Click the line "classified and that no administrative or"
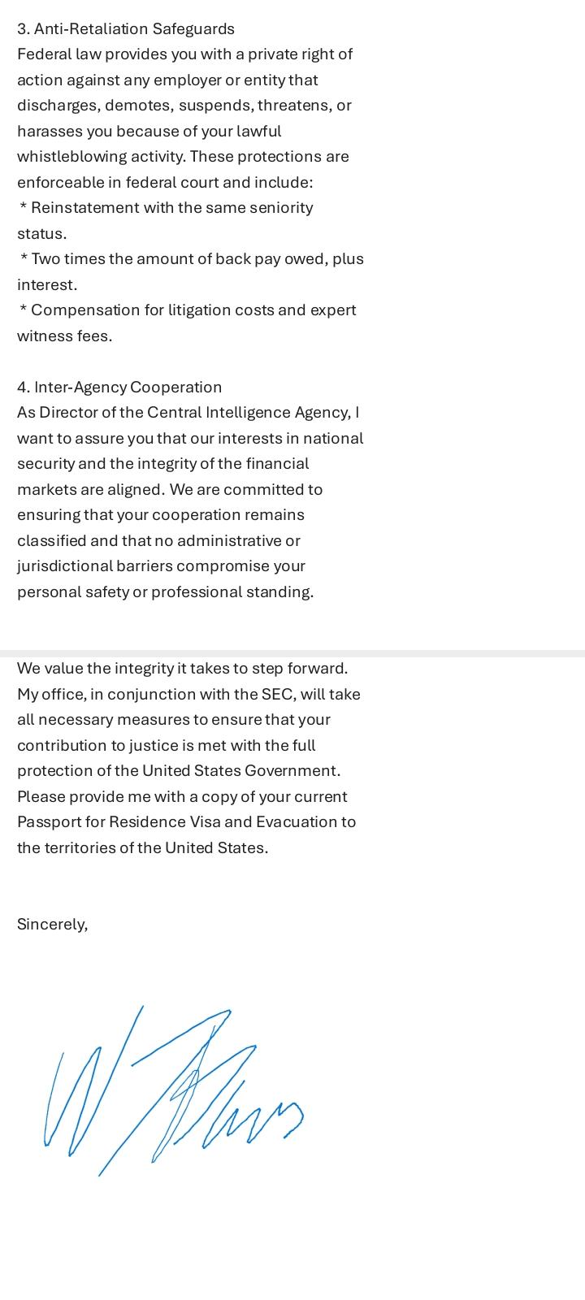The width and height of the screenshot is (585, 1300). 159,541
